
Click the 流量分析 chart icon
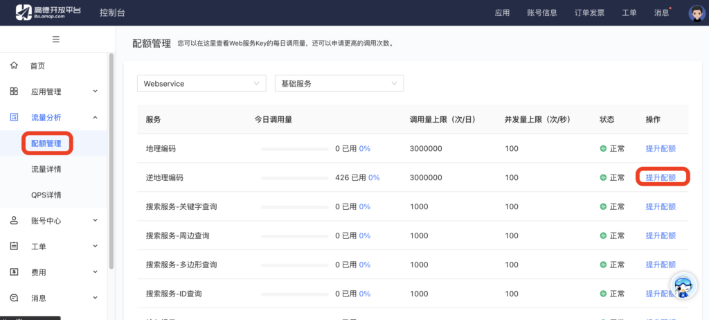[14, 118]
